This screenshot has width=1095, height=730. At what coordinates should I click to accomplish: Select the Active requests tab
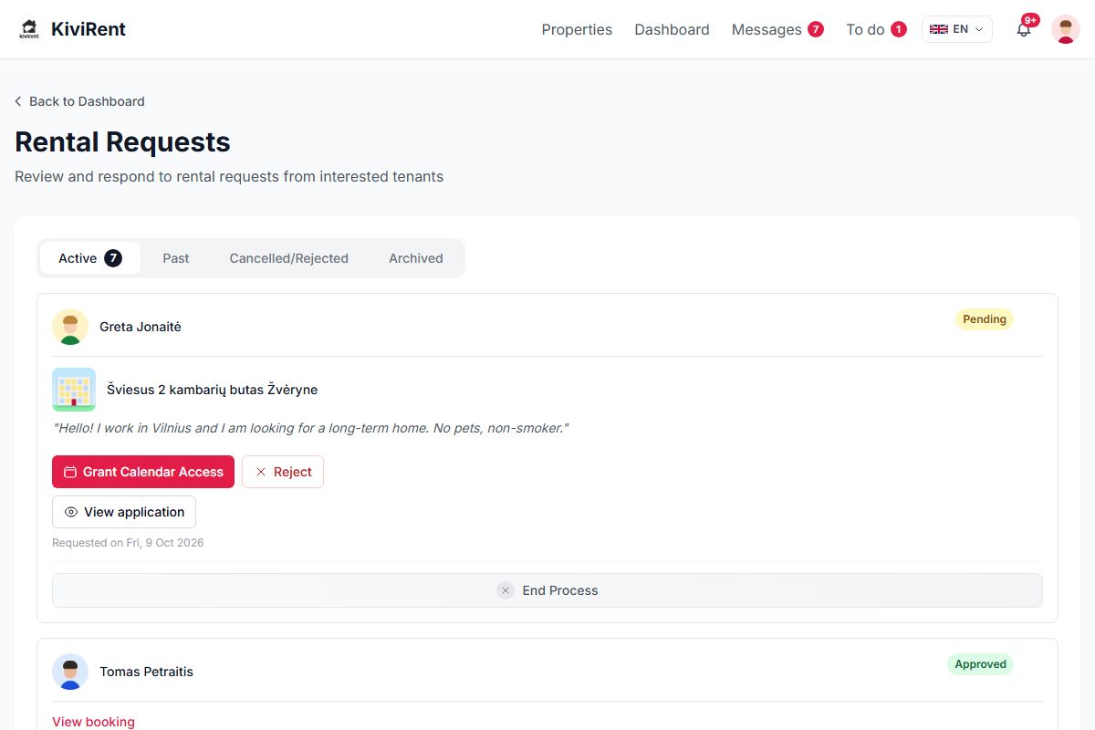[x=90, y=258]
